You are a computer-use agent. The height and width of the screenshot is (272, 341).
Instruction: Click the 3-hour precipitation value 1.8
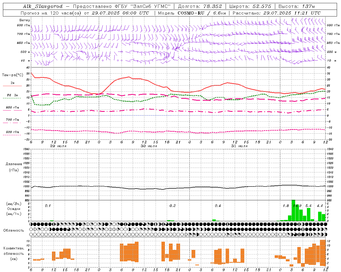click(286, 206)
